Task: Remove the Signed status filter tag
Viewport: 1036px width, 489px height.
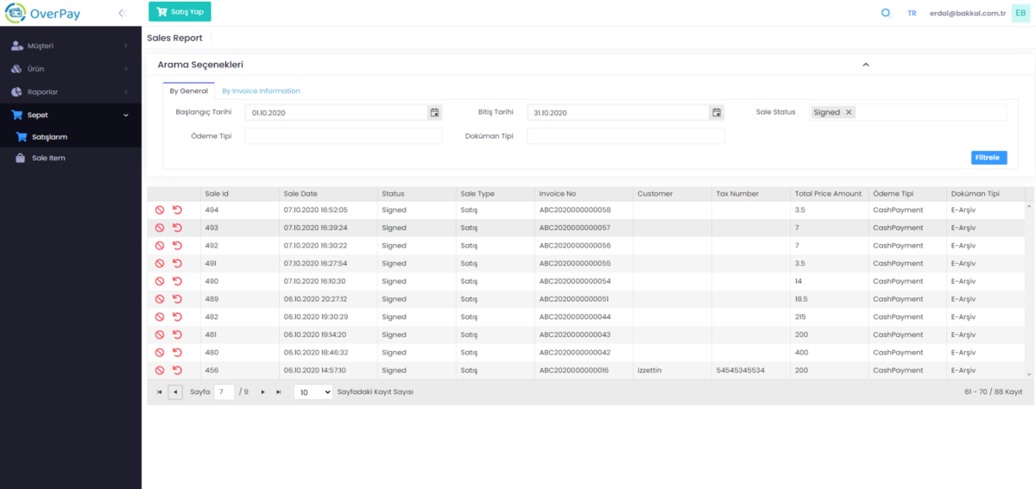Action: [849, 112]
